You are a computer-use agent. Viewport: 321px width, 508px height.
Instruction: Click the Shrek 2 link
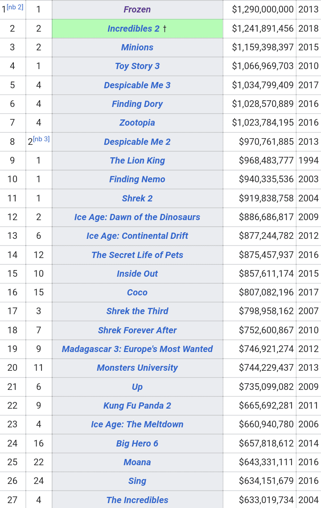[x=137, y=198]
